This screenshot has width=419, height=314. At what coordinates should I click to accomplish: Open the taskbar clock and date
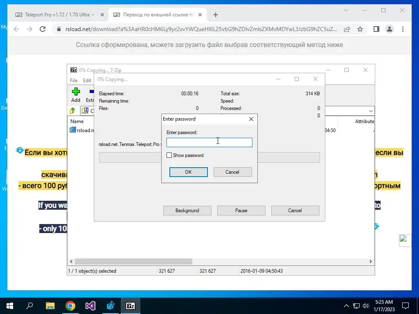point(384,306)
